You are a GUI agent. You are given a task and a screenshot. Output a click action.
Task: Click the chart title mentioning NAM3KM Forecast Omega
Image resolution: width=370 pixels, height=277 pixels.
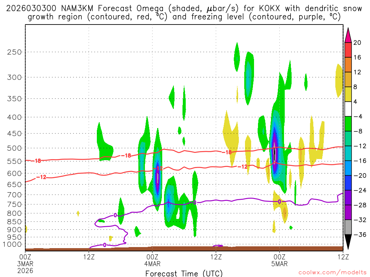[184, 13]
